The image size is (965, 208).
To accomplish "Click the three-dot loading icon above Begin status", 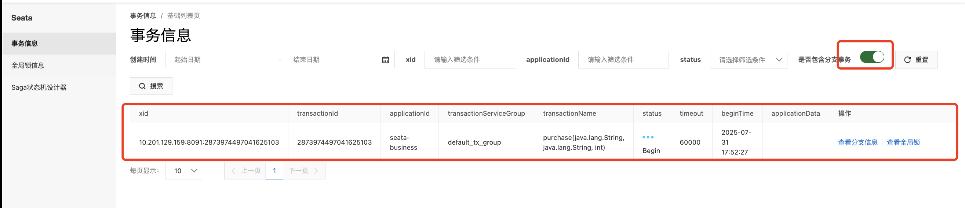I will click(x=648, y=137).
